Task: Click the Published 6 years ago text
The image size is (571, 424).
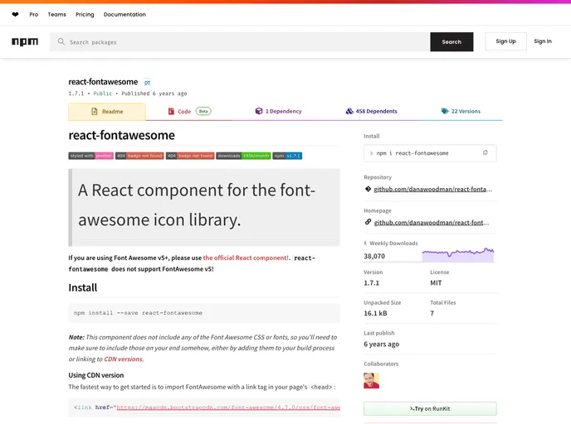Action: click(x=154, y=94)
